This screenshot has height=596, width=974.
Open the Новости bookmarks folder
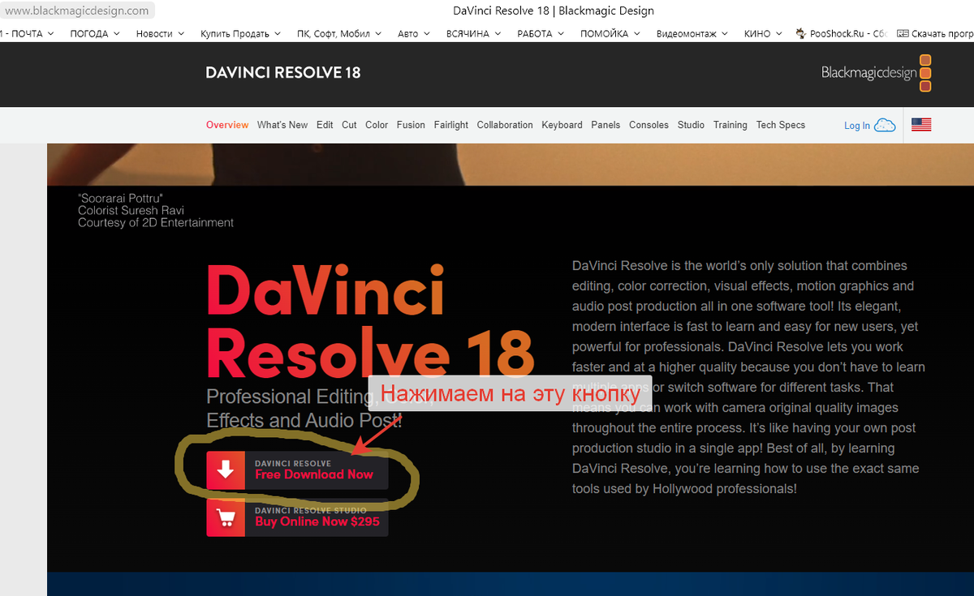tap(160, 33)
